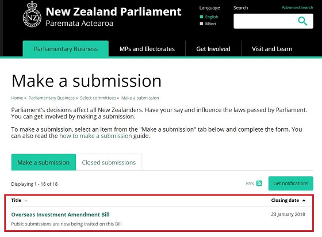This screenshot has width=322, height=237.
Task: Select Māori language option
Action: (x=210, y=24)
